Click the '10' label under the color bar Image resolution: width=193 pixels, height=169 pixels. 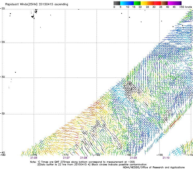click(x=128, y=7)
